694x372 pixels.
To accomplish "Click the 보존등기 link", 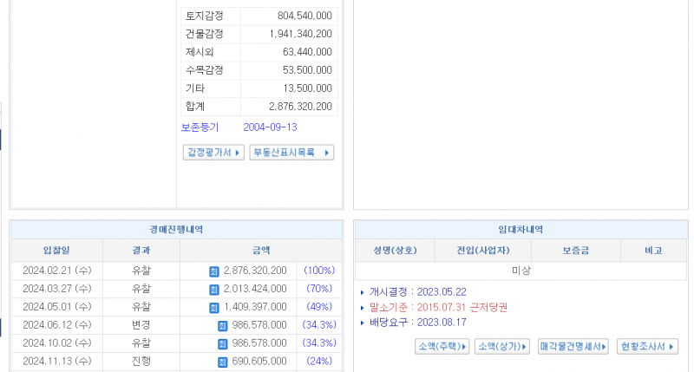I will click(x=200, y=127).
